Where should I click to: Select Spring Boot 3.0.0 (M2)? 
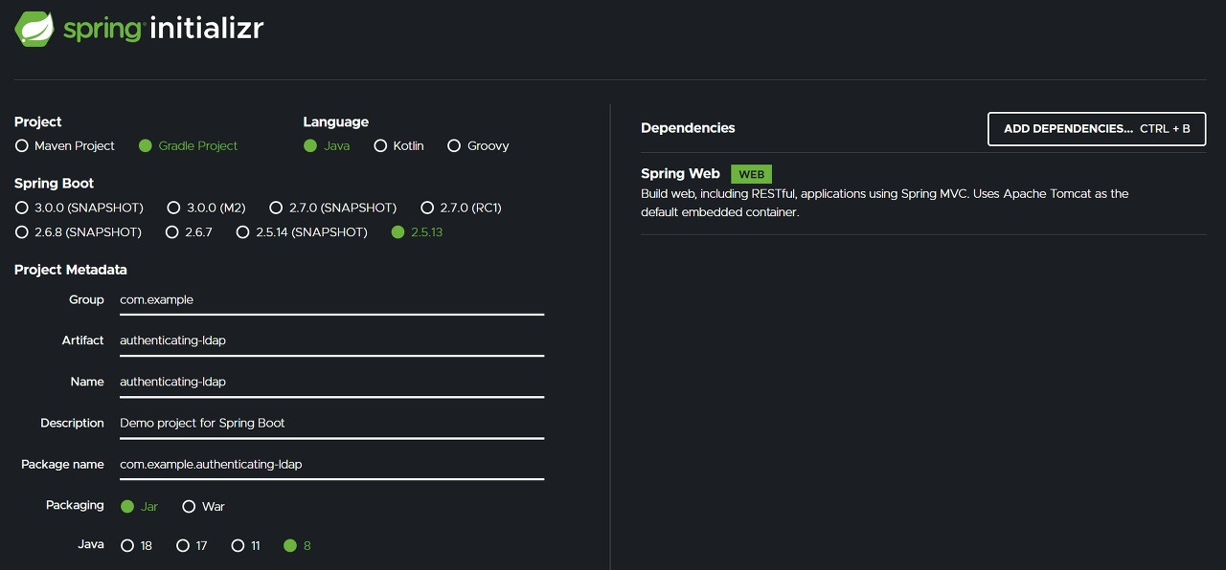tap(173, 208)
